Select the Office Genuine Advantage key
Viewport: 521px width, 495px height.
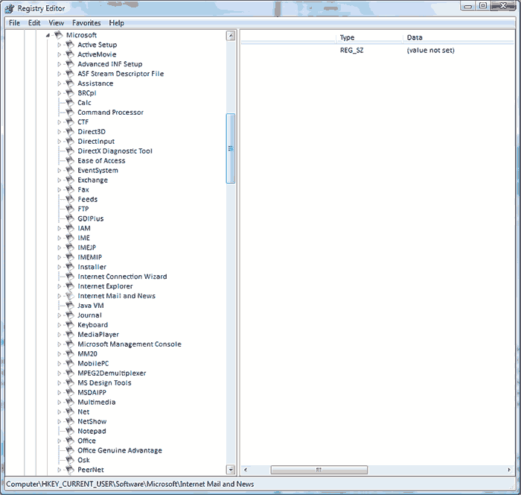point(120,450)
